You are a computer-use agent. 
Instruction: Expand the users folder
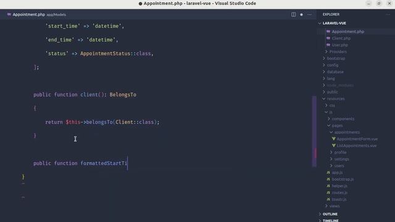coord(331,166)
